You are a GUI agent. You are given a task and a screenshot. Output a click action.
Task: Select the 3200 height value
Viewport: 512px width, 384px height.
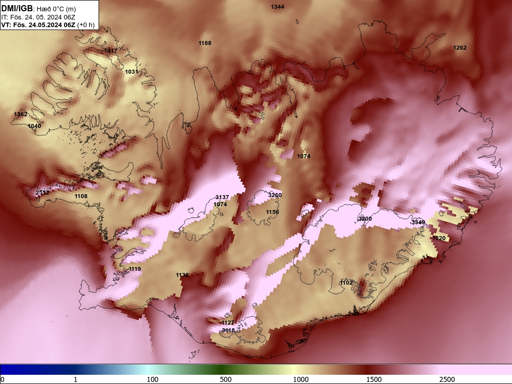[x=365, y=219]
